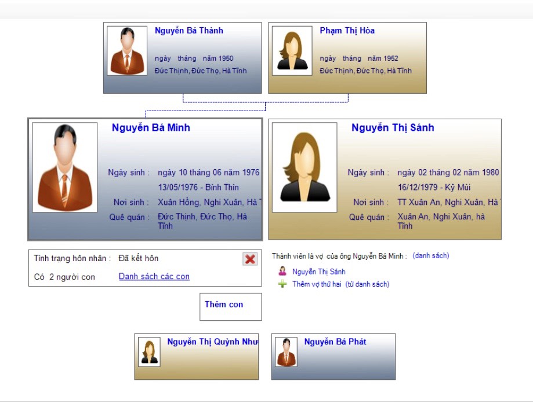The image size is (533, 407).
Task: Click the Thêm con button
Action: tap(230, 306)
